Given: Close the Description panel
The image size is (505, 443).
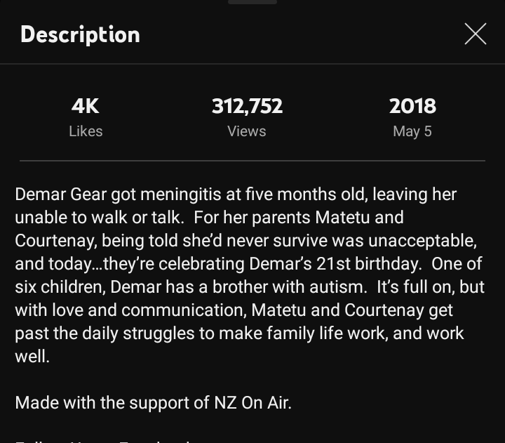Looking at the screenshot, I should (x=475, y=34).
